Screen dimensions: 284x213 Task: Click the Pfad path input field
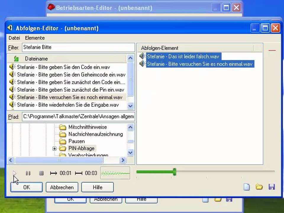pos(78,117)
